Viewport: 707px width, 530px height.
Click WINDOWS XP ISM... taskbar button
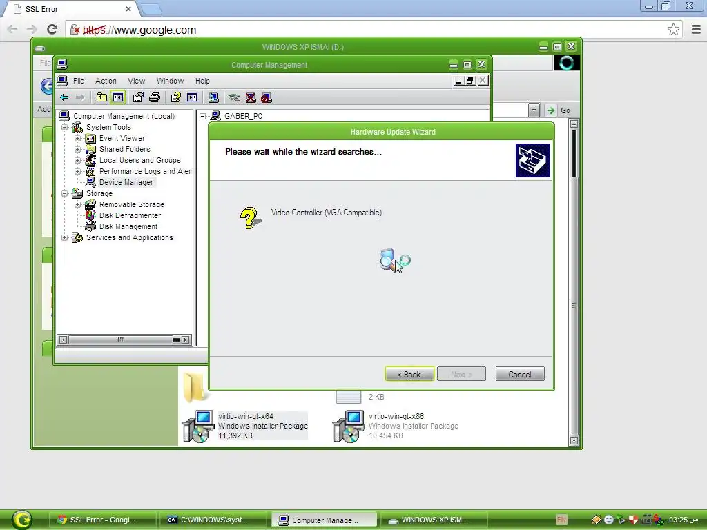coord(435,520)
